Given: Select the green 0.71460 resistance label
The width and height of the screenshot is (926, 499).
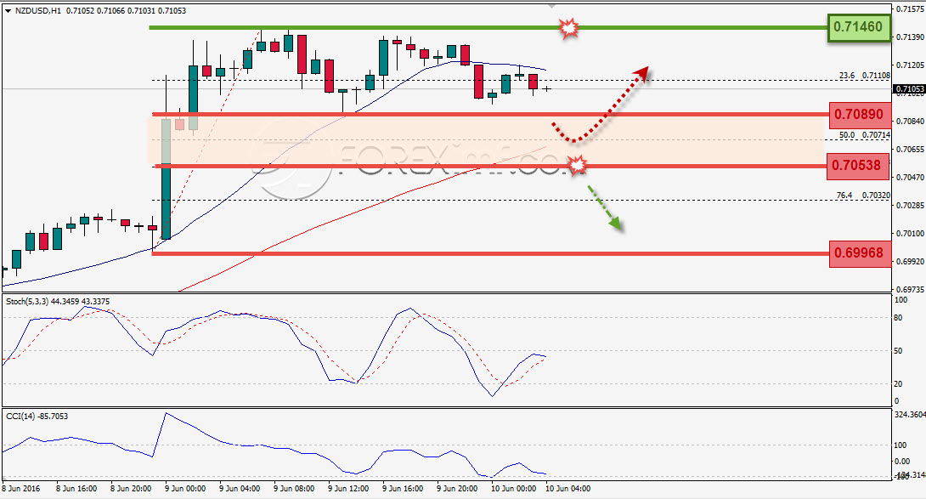Looking at the screenshot, I should click(859, 28).
